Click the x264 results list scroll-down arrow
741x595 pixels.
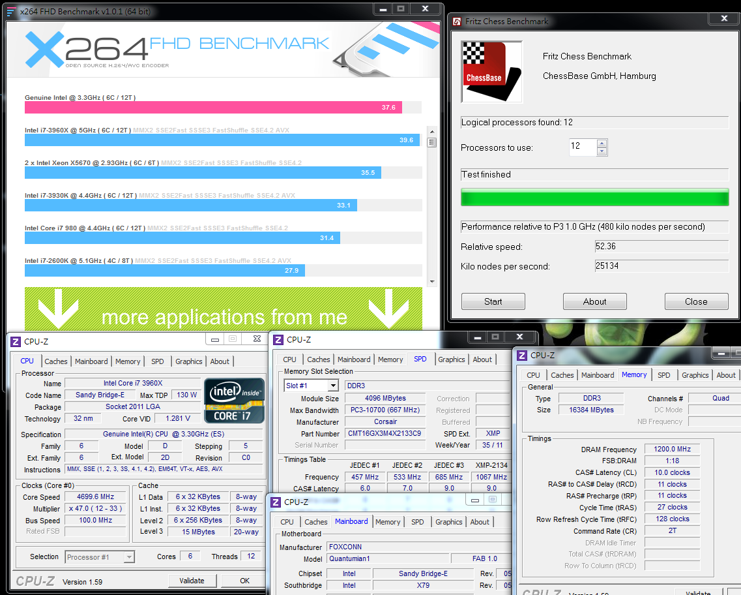pos(431,281)
